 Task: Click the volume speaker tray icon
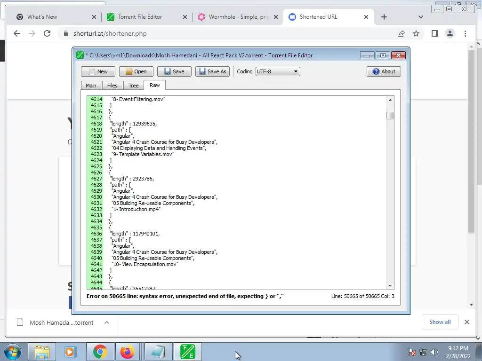click(434, 352)
